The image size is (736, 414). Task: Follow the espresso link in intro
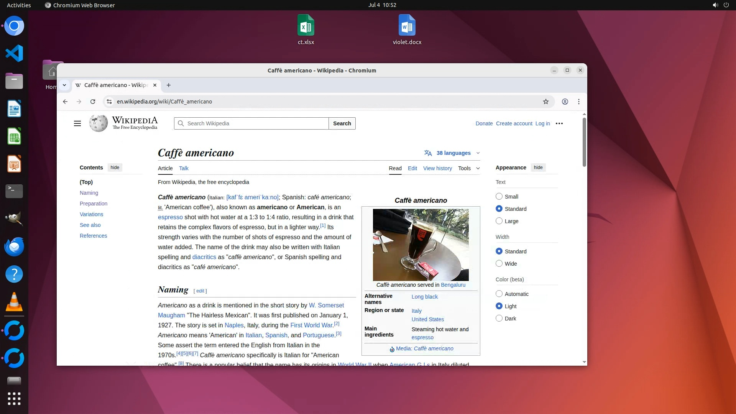(170, 217)
